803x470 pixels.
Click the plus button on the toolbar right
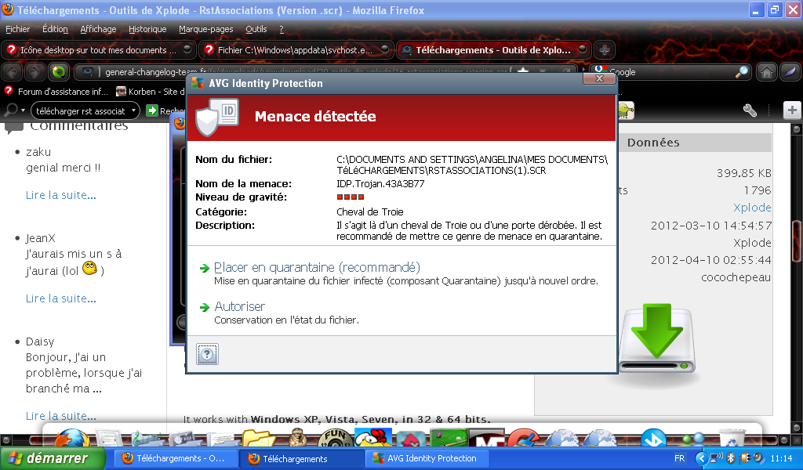click(x=792, y=110)
